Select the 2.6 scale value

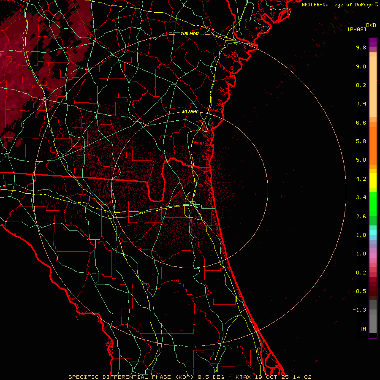[x=361, y=217]
